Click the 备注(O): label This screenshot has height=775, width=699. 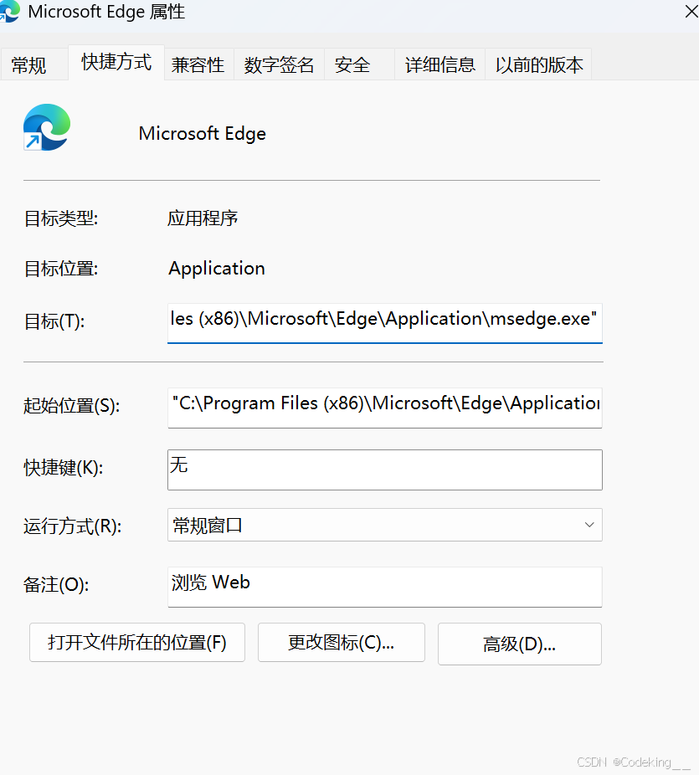[x=56, y=585]
